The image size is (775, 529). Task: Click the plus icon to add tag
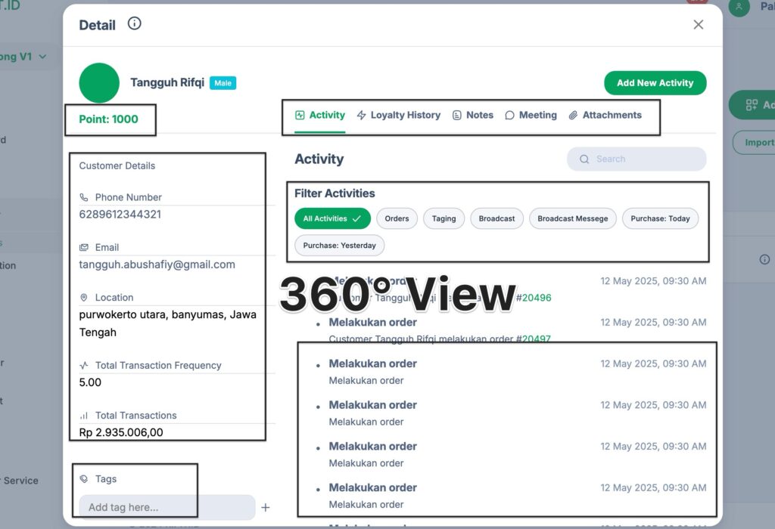(x=266, y=508)
